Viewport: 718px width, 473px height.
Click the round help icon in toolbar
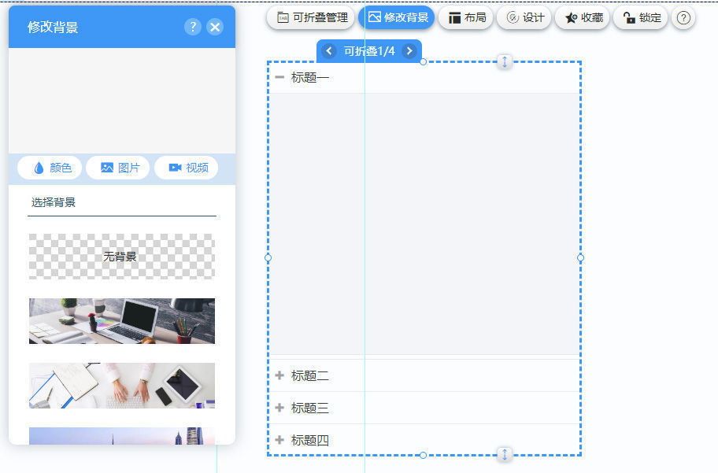click(683, 17)
